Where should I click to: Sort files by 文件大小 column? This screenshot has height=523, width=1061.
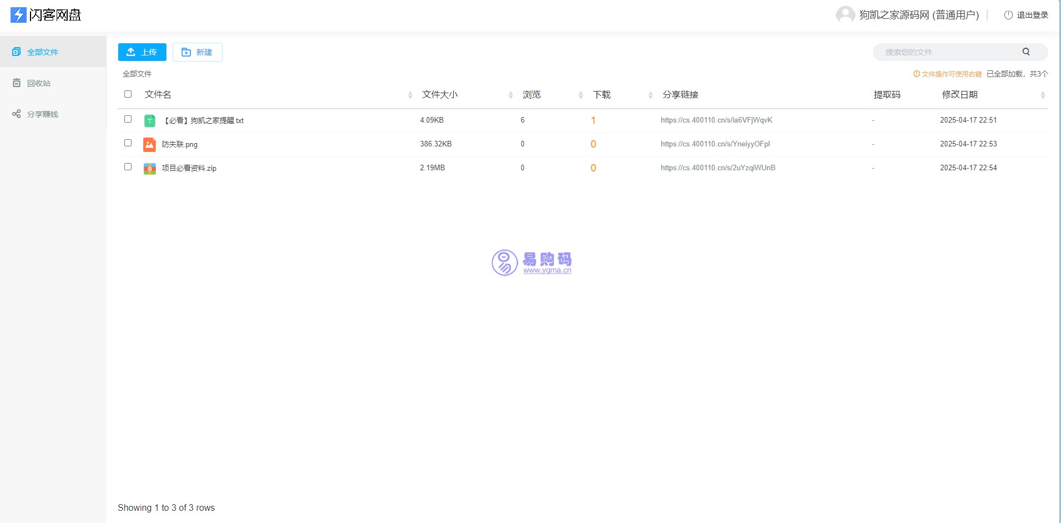point(439,94)
